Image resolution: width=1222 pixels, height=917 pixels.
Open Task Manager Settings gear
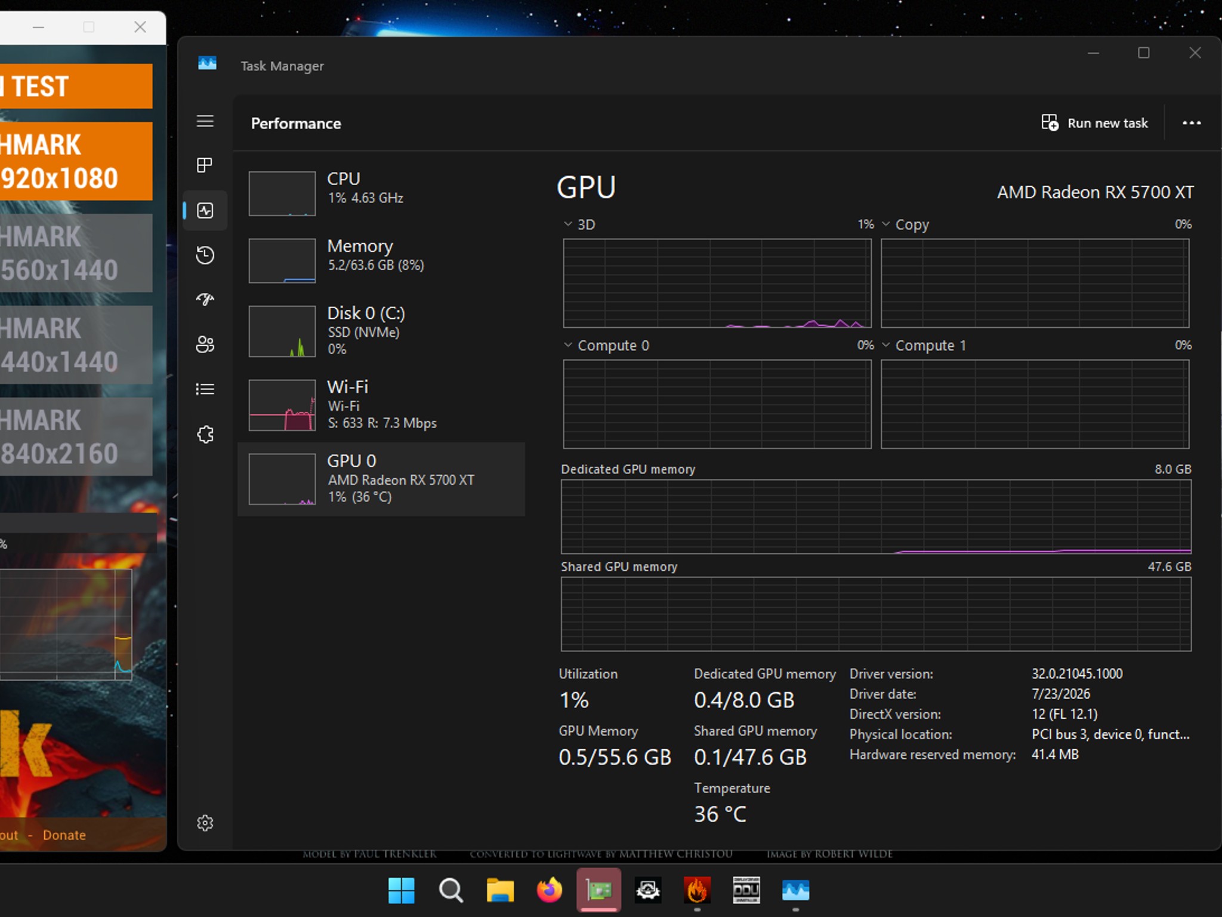(x=205, y=823)
